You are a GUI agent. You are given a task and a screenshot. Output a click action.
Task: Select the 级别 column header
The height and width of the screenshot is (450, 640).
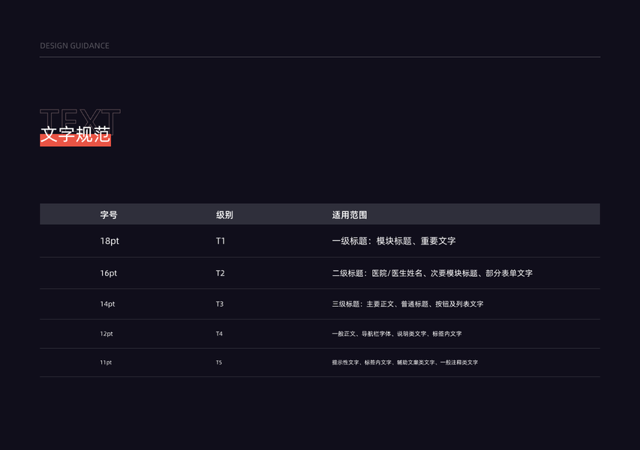point(224,214)
